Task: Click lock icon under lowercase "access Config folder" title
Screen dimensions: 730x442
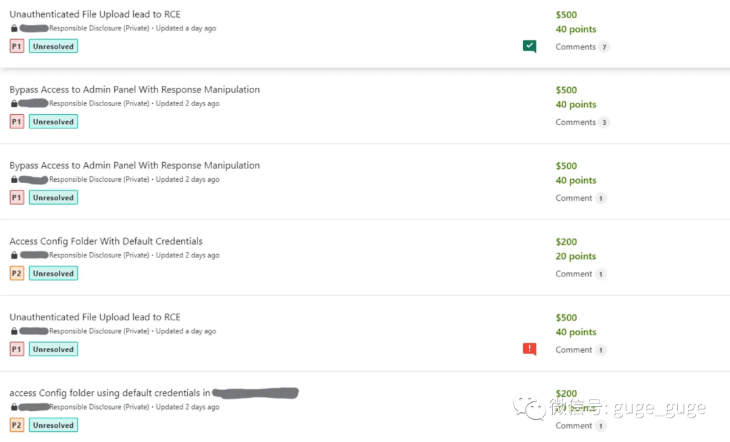Action: point(14,407)
